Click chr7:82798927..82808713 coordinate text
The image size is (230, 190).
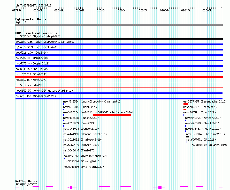coord(33,5)
